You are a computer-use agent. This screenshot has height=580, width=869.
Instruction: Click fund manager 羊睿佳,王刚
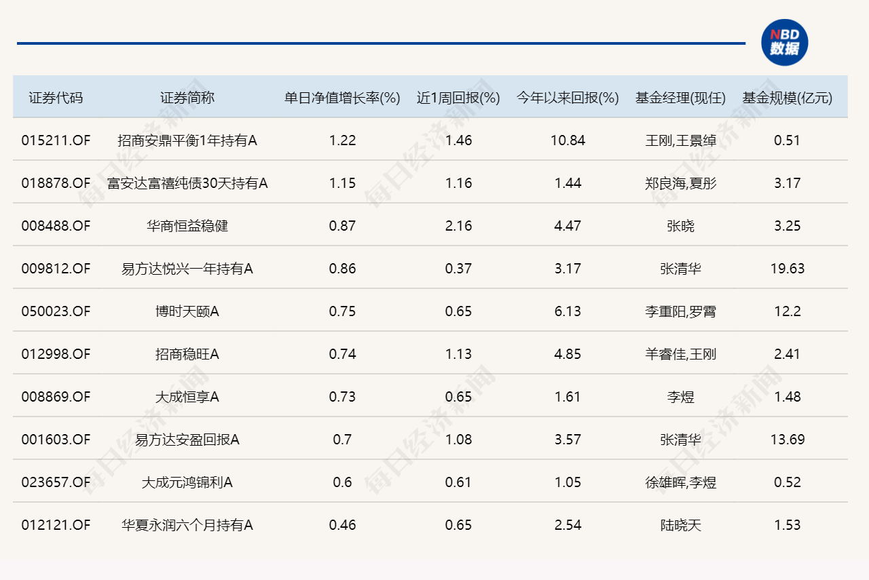(x=680, y=354)
